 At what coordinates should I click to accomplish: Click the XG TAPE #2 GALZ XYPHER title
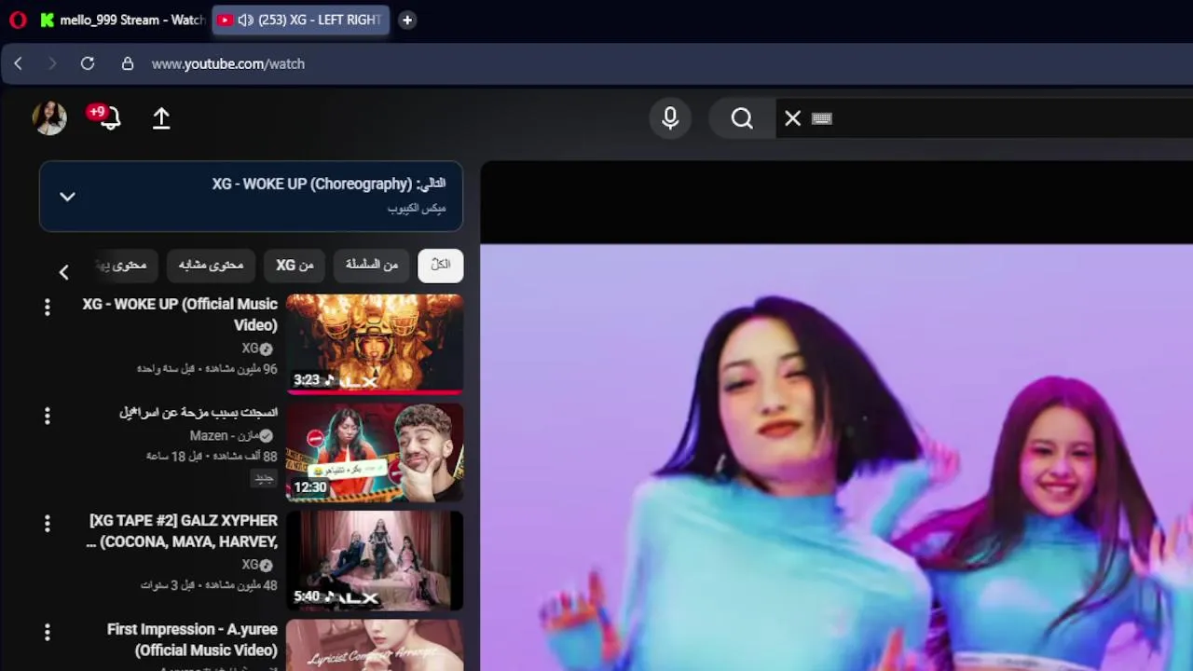pyautogui.click(x=183, y=530)
